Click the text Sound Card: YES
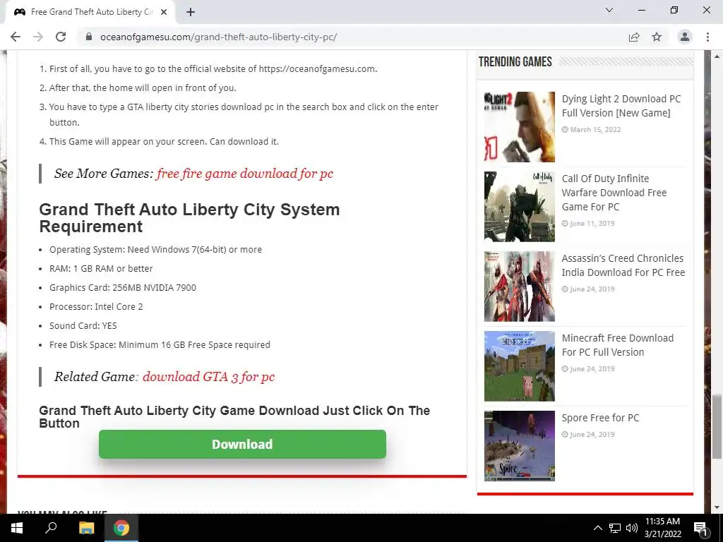Image resolution: width=723 pixels, height=542 pixels. tap(83, 325)
